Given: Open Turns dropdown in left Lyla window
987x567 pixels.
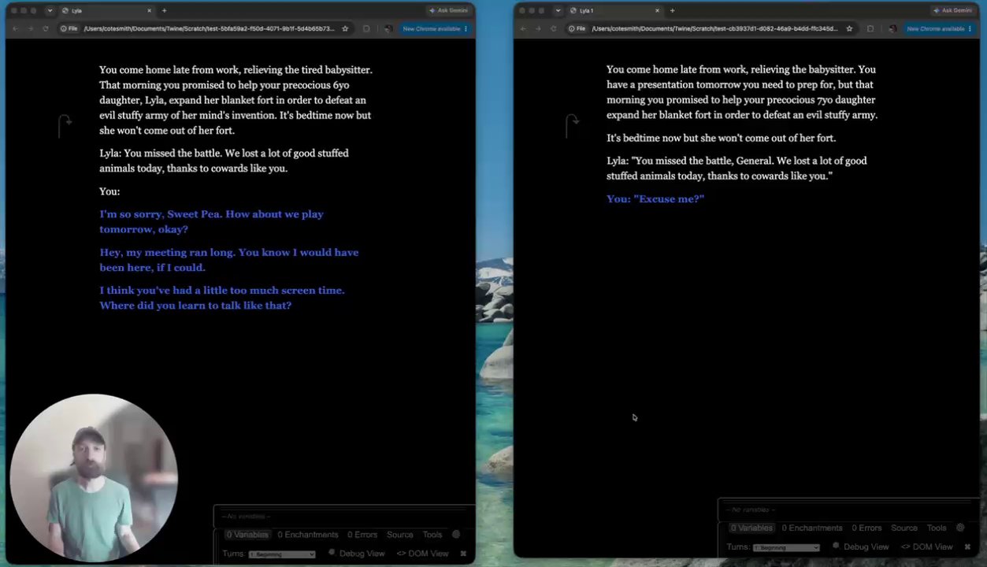Looking at the screenshot, I should [282, 554].
